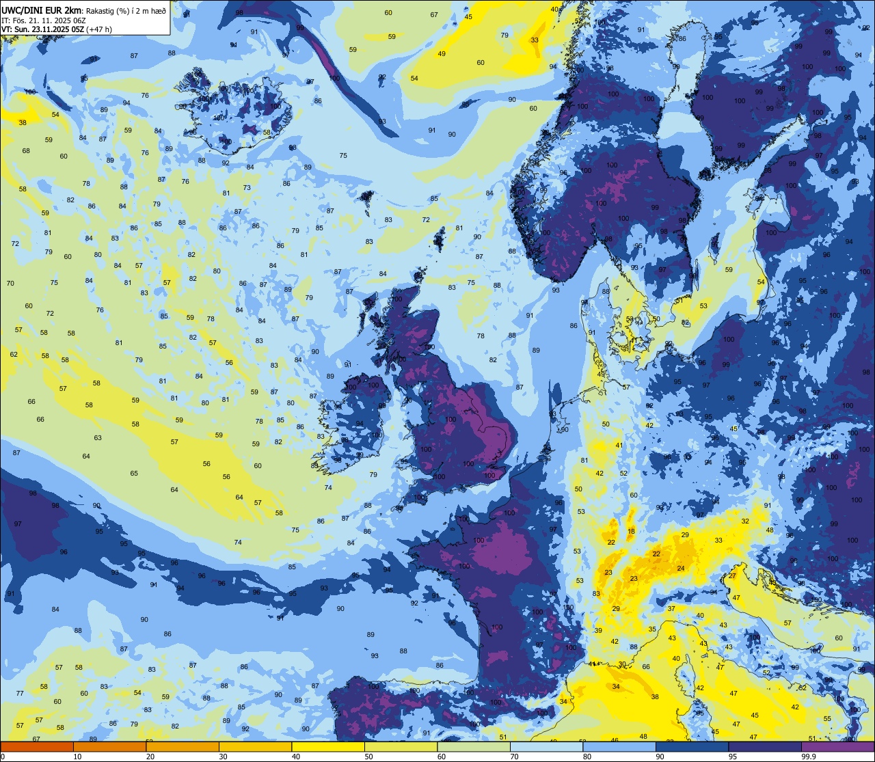The height and width of the screenshot is (762, 875).
Task: Click the map value '24' in northern Italy
Action: click(x=681, y=569)
